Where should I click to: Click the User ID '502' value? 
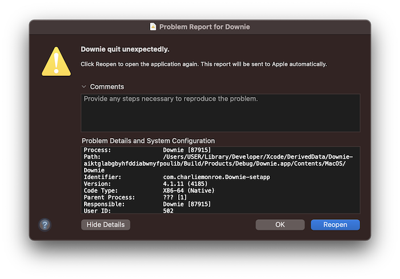pos(168,211)
